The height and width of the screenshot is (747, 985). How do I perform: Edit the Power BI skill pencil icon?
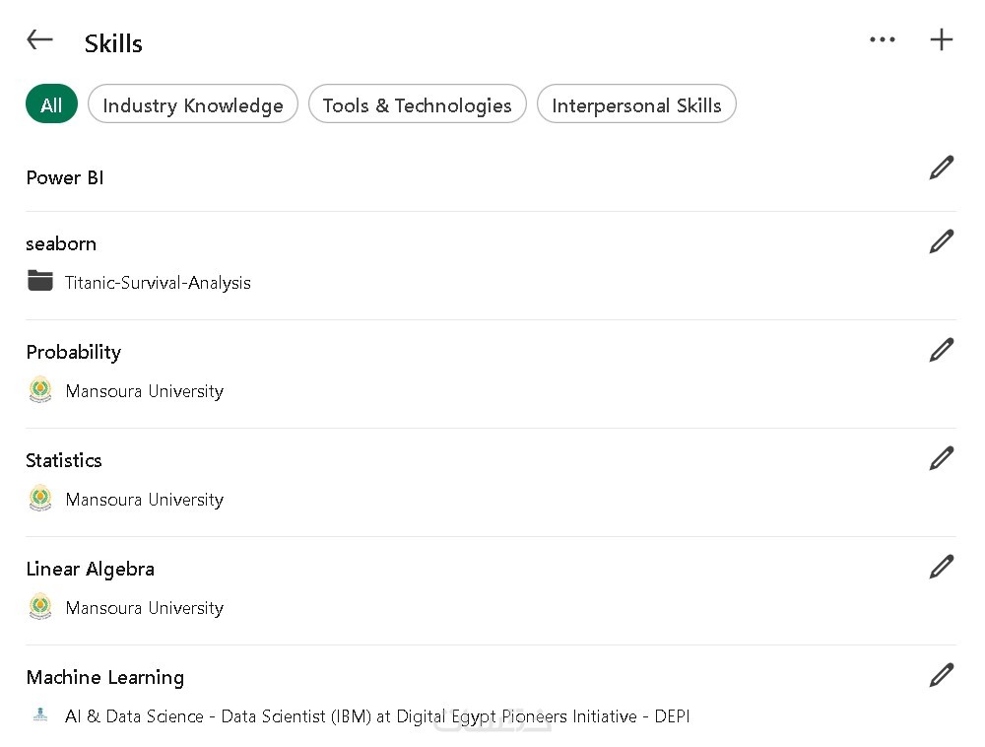pyautogui.click(x=942, y=169)
